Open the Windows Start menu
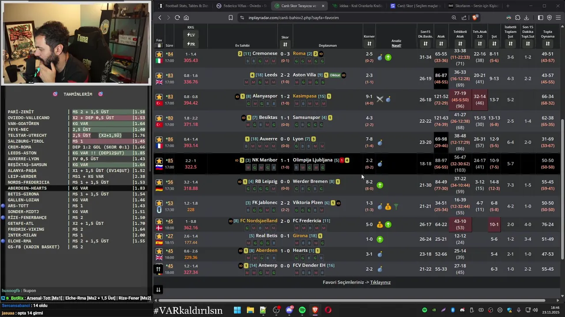The height and width of the screenshot is (317, 565). [x=237, y=310]
